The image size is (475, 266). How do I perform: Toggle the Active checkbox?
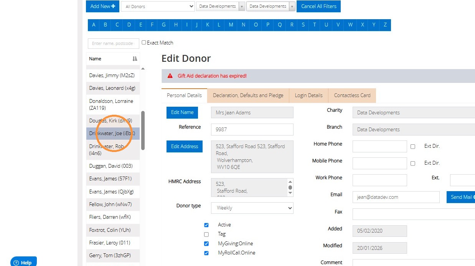point(206,225)
